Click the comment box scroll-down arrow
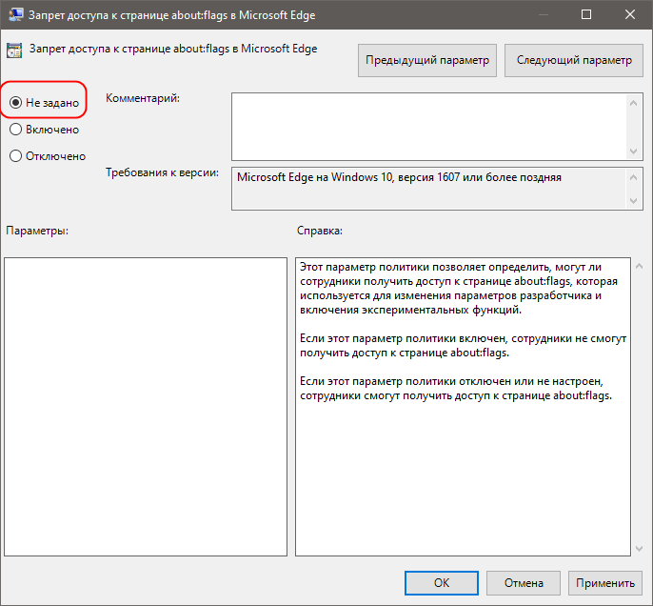653x606 pixels. click(x=633, y=151)
